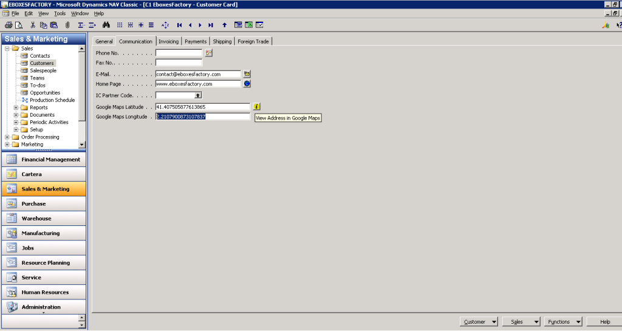622x331 pixels.
Task: Click the Copy toolbar icon
Action: click(44, 25)
